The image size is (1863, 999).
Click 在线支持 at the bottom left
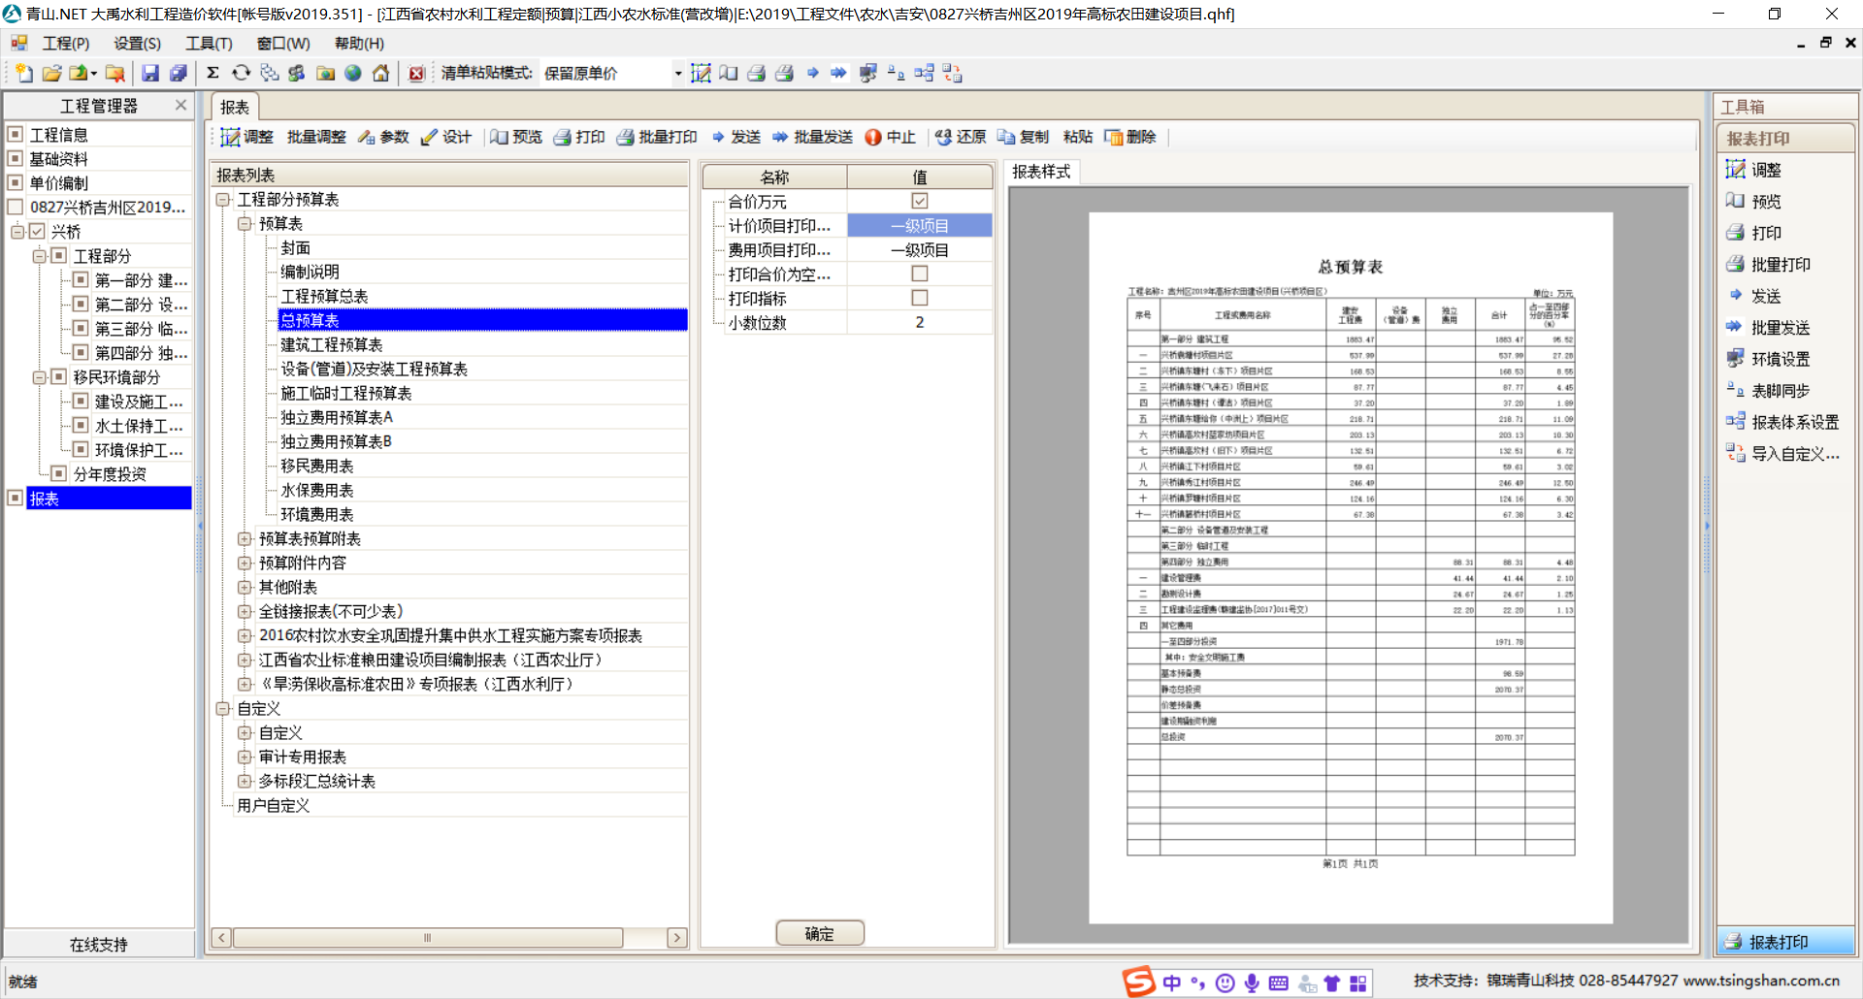click(x=99, y=944)
